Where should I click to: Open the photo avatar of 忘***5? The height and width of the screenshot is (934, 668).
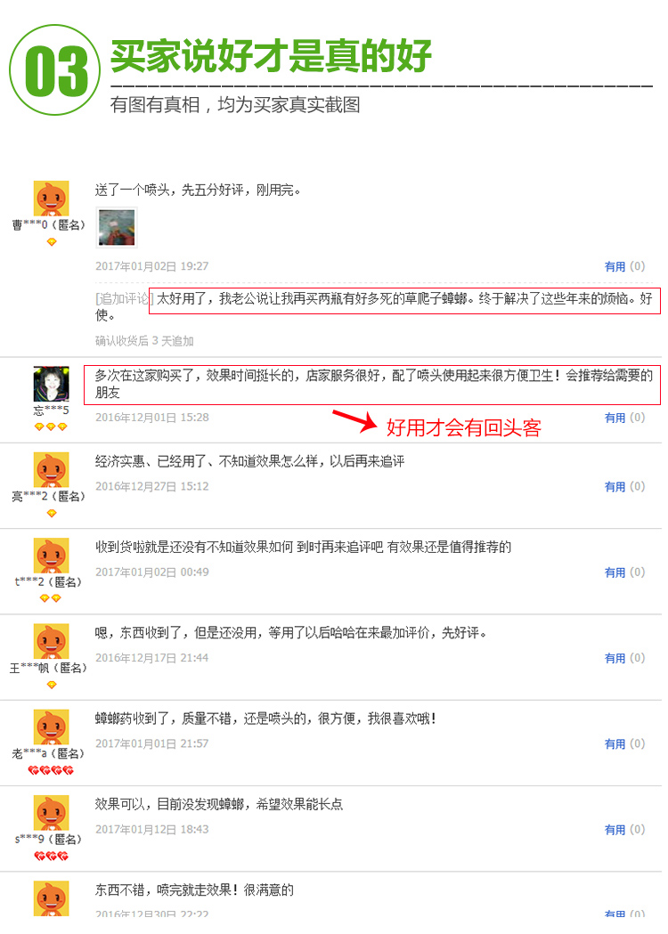52,384
